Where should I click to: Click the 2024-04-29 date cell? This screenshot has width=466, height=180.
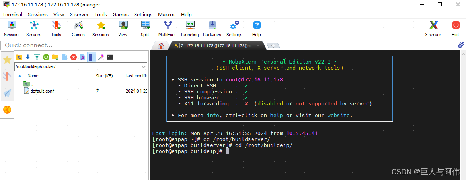[x=136, y=91]
